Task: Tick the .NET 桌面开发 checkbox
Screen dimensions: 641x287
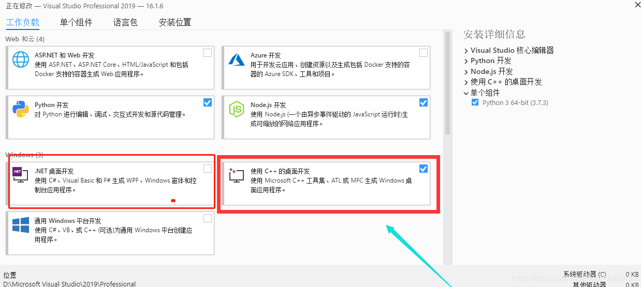Action: pos(208,169)
